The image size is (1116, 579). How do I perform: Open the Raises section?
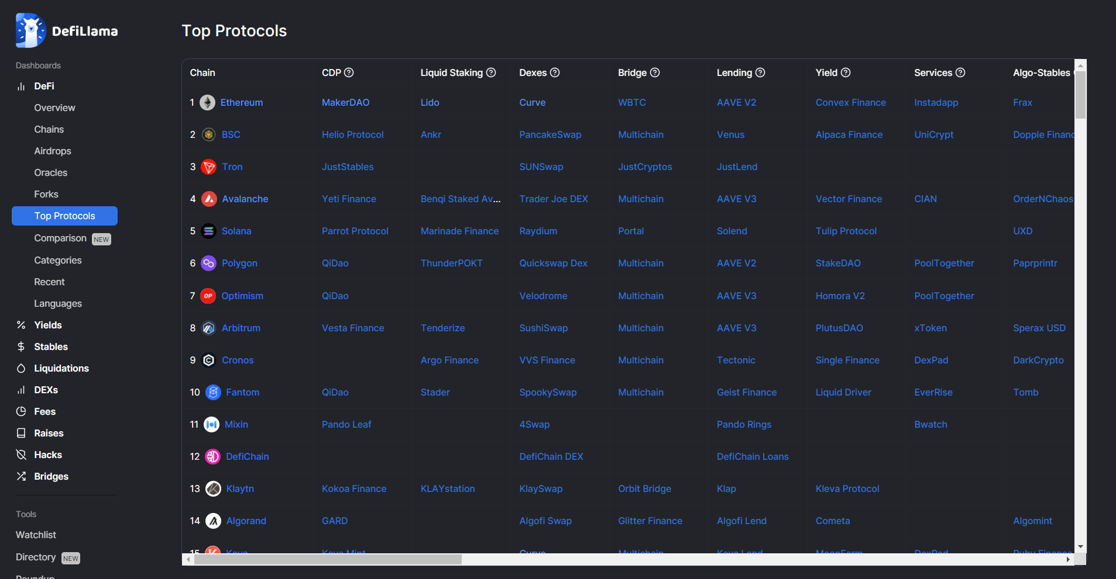(49, 433)
